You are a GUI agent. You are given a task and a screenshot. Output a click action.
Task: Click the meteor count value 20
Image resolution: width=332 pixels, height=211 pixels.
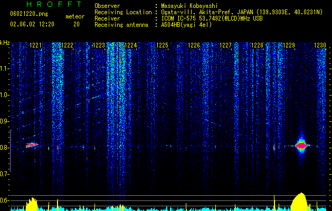coord(77,24)
